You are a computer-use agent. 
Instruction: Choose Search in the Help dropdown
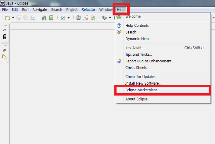pyautogui.click(x=163, y=32)
